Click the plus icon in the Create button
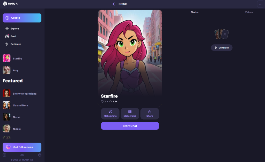The image size is (265, 162). 7,18
